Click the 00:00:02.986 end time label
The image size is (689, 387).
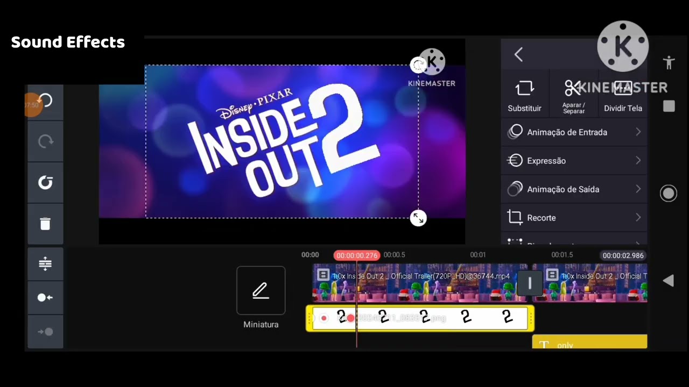pyautogui.click(x=623, y=255)
